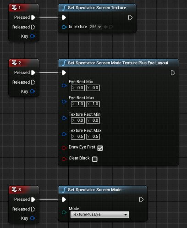Screen dimensions: 187x228
Task: Click In Texture input pin
Action: 64,27
